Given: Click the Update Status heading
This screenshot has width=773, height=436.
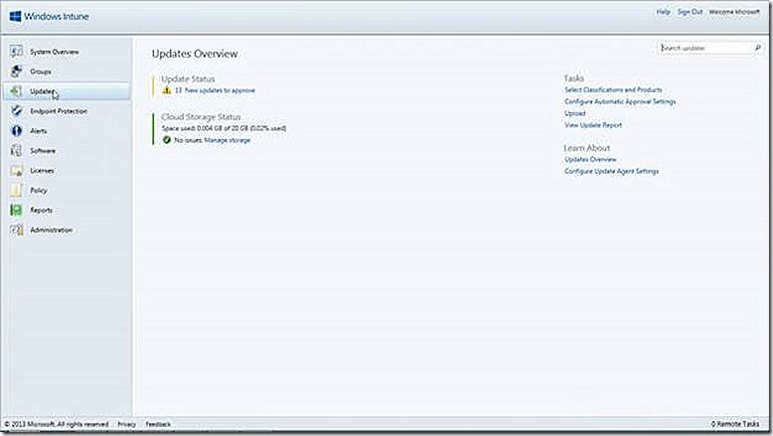Looking at the screenshot, I should coord(189,78).
